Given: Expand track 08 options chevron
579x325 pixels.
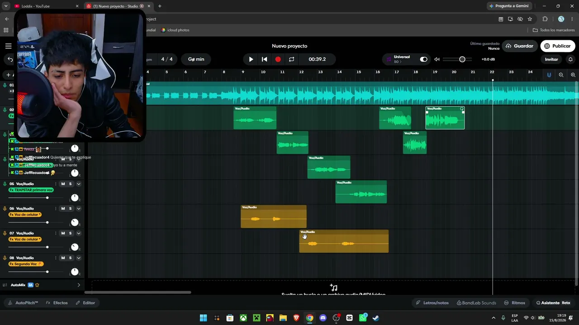Looking at the screenshot, I should [x=79, y=258].
